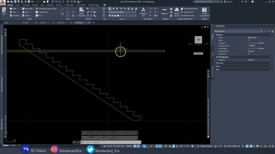Open the annotation scale dropdown in status bar

click(184, 146)
